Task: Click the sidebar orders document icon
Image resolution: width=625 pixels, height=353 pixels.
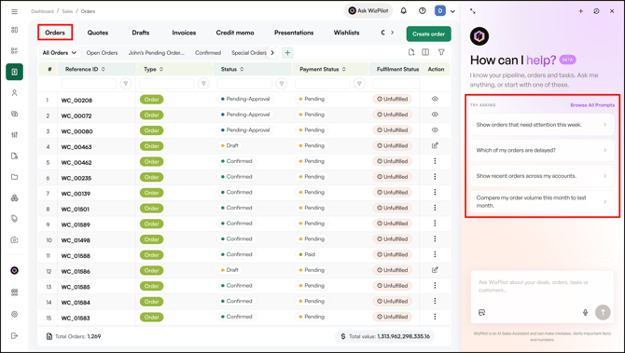Action: [x=14, y=72]
